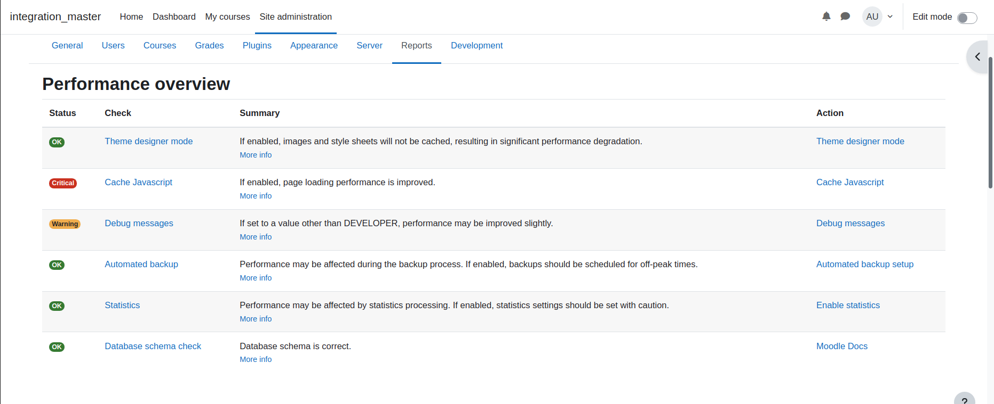The image size is (994, 404).
Task: Open Site administration in top navigation
Action: (x=296, y=17)
